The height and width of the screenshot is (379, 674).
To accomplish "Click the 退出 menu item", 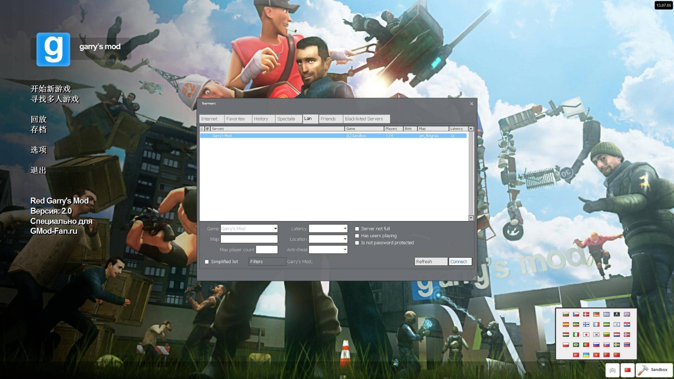I will [x=38, y=171].
